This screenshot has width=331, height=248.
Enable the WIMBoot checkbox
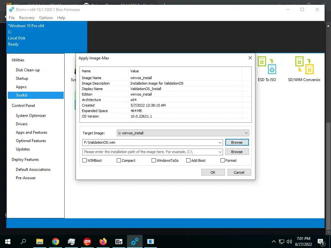pyautogui.click(x=84, y=160)
